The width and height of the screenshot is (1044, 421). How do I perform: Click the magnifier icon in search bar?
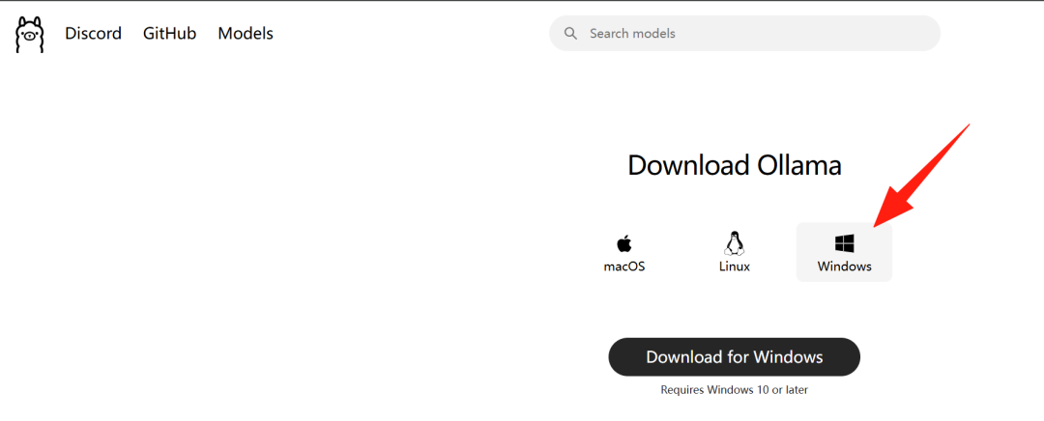click(x=570, y=33)
